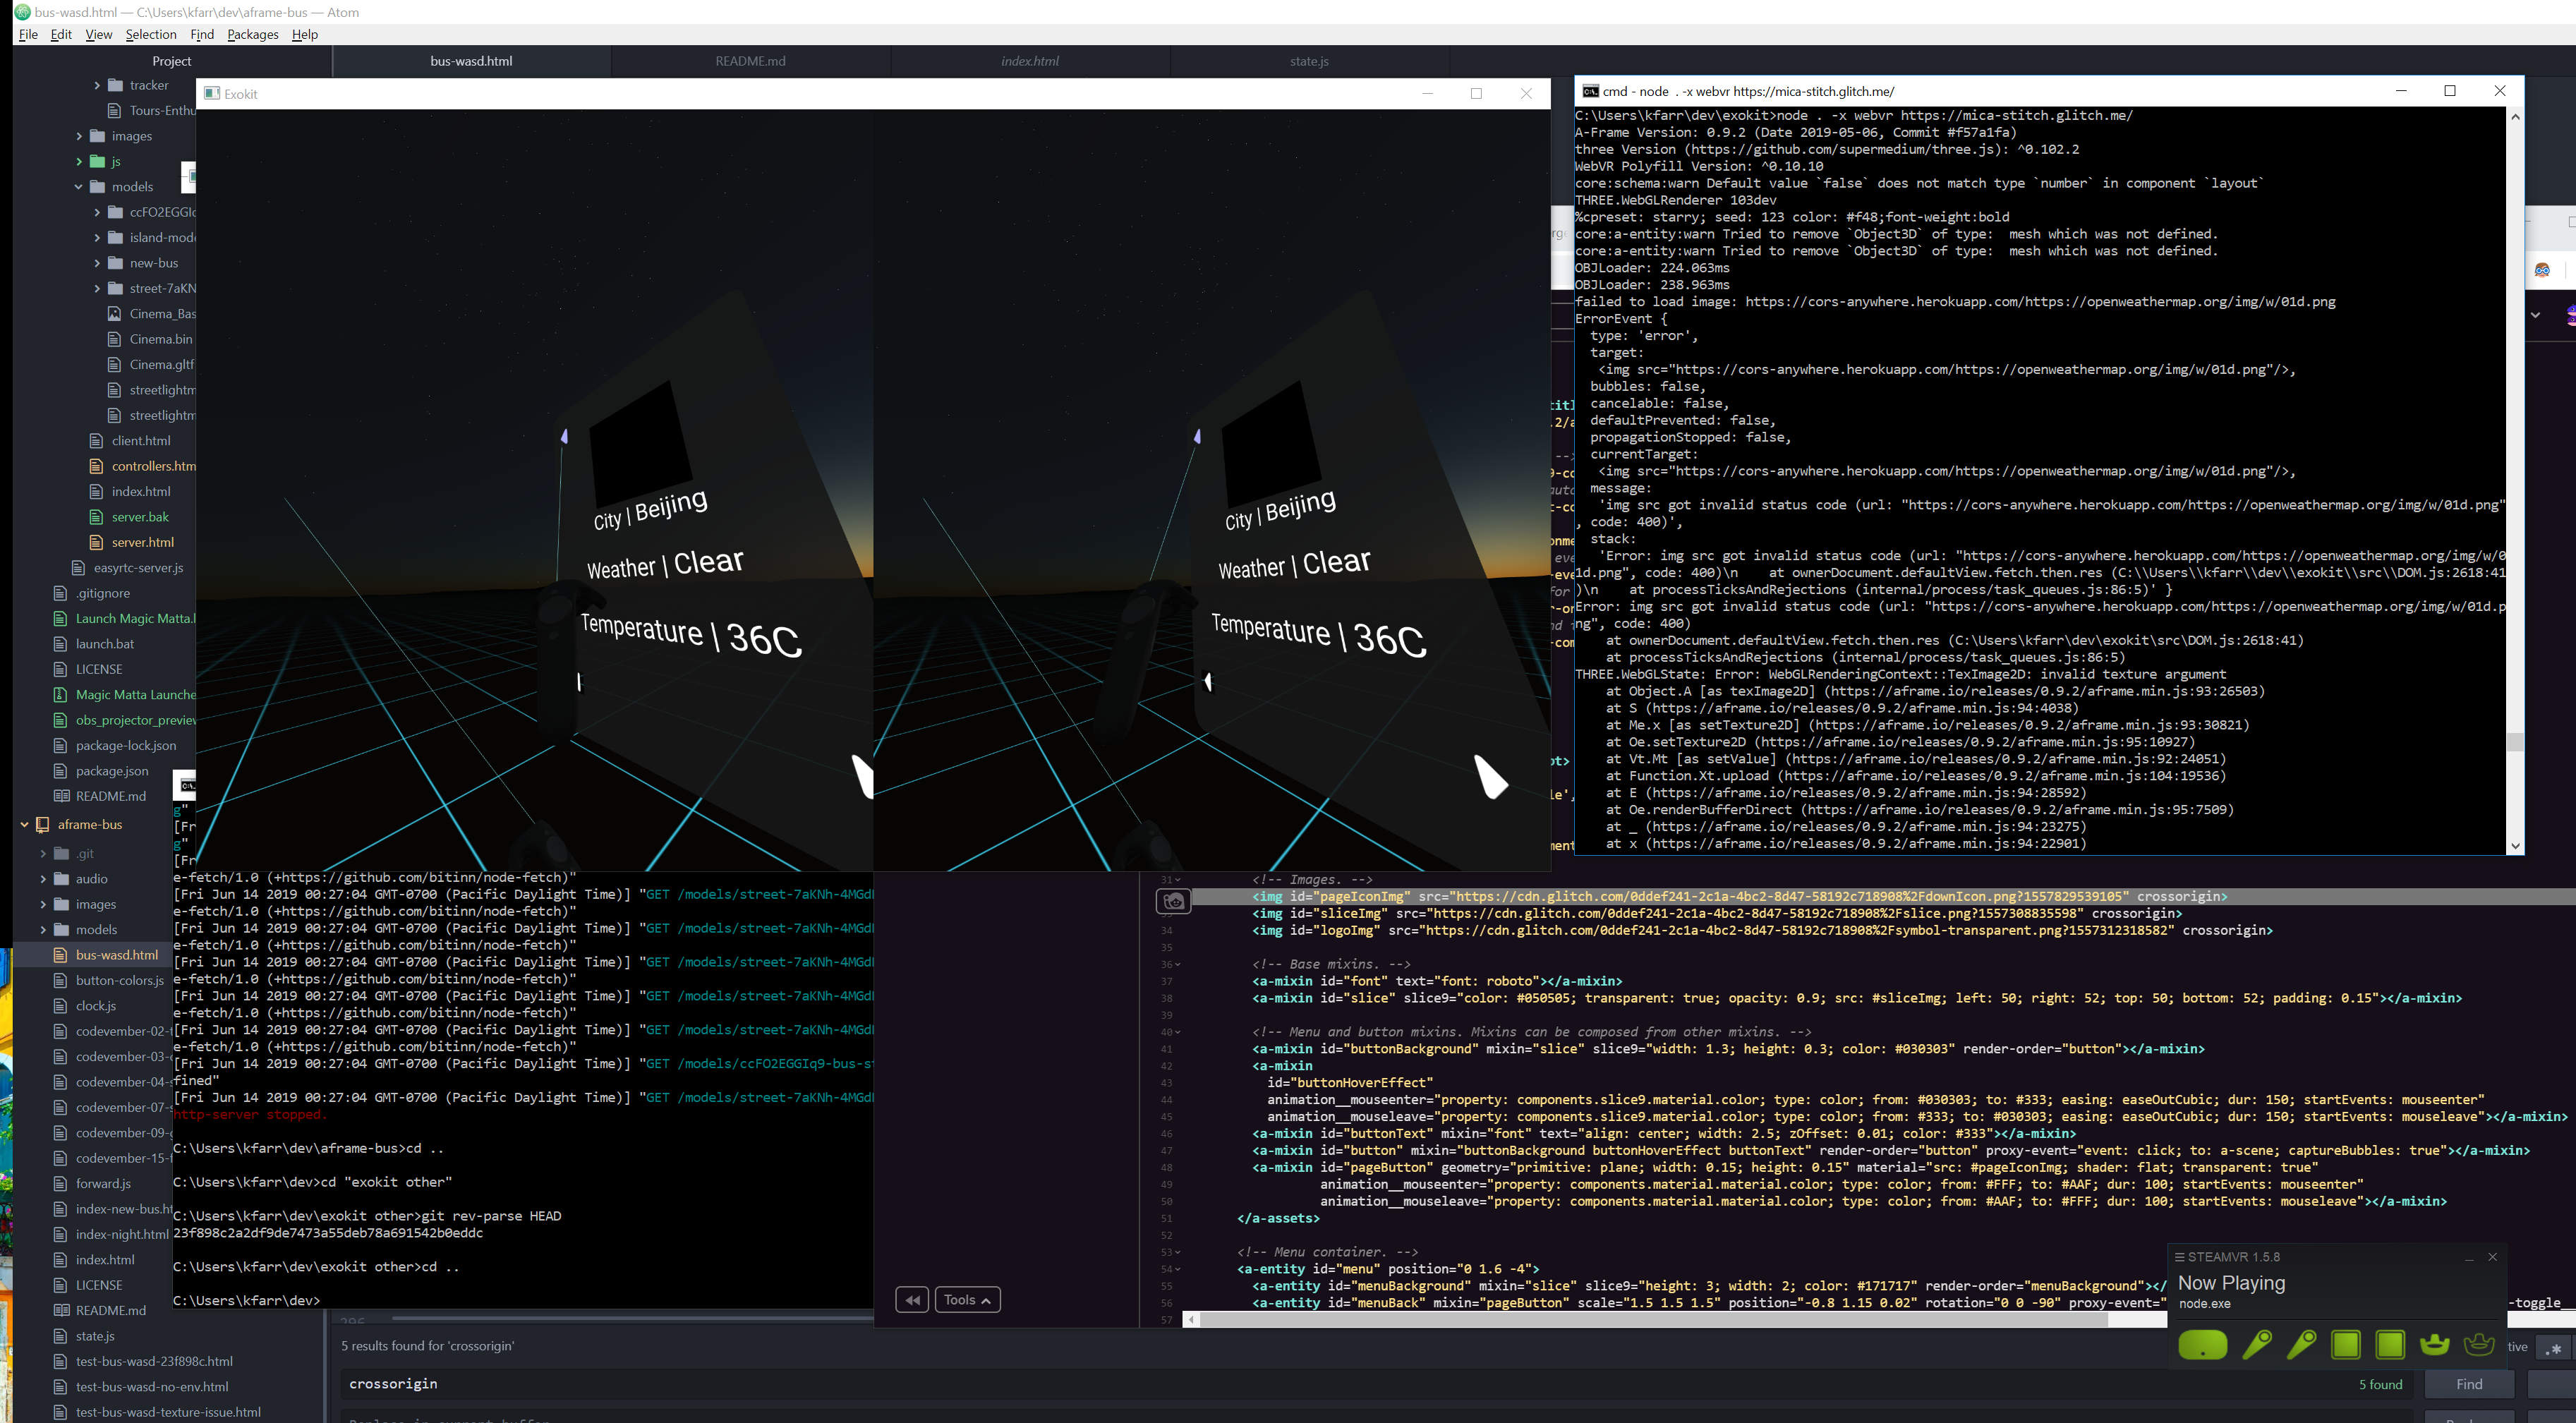Viewport: 2576px width, 1423px height.
Task: Click the cmd icon in console title bar
Action: click(1590, 91)
